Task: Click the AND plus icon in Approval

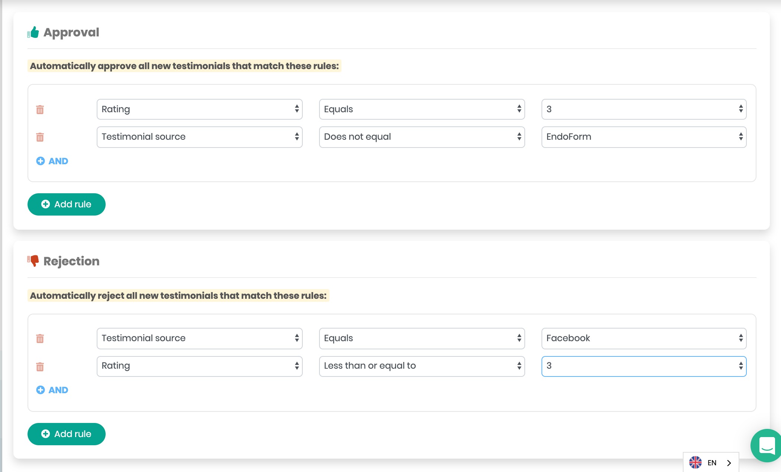Action: pos(41,161)
